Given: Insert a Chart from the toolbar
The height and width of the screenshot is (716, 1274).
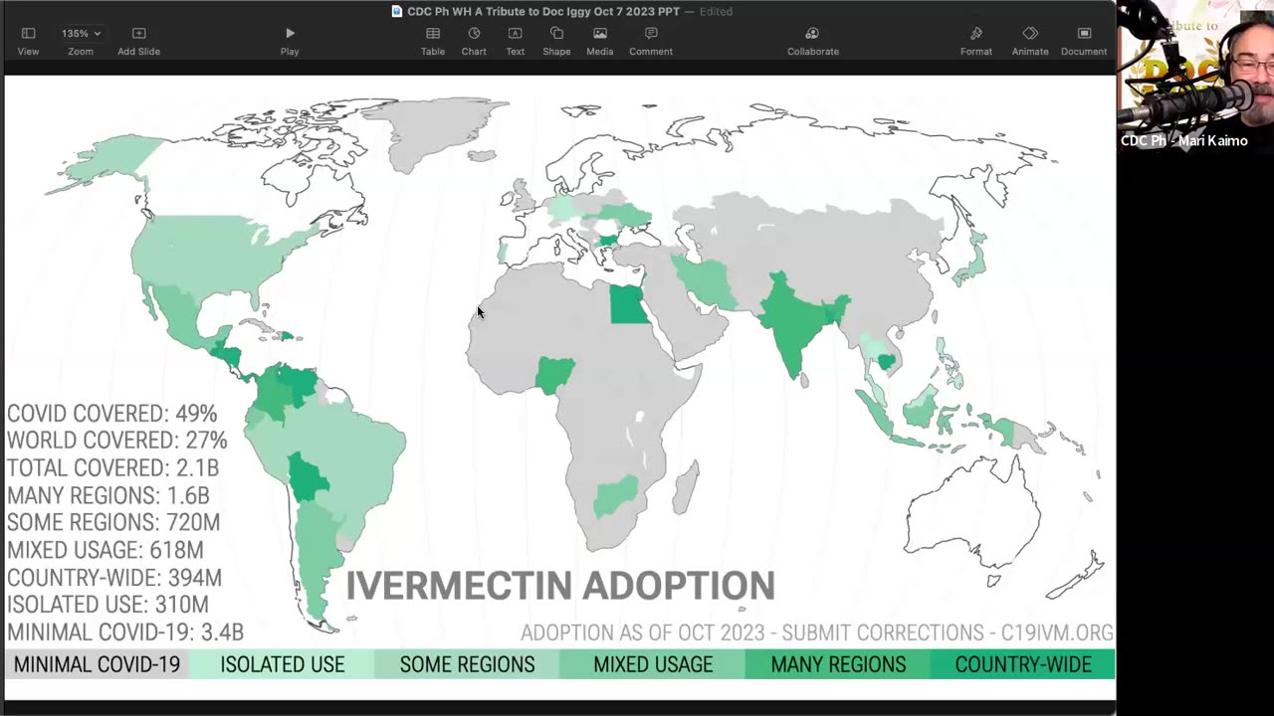Looking at the screenshot, I should pos(474,40).
